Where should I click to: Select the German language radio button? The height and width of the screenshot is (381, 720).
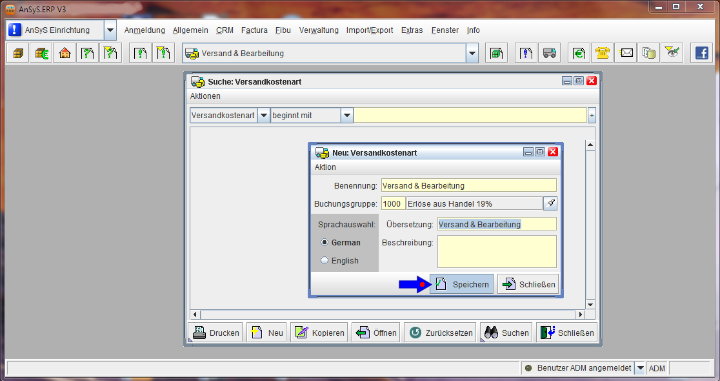(325, 242)
